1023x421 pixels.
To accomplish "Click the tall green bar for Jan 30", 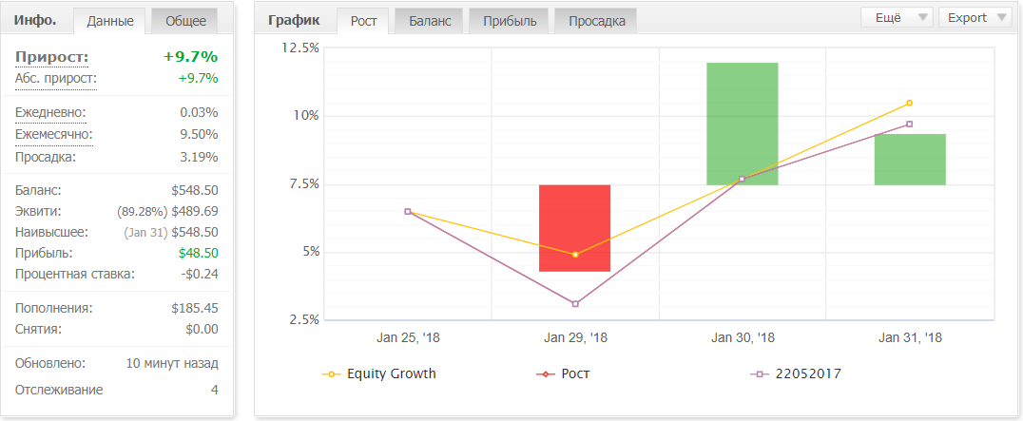I will click(743, 124).
